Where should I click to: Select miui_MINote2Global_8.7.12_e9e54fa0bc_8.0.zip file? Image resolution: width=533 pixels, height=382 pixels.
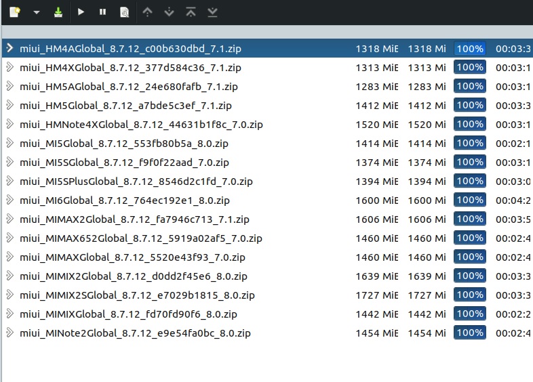(x=136, y=334)
